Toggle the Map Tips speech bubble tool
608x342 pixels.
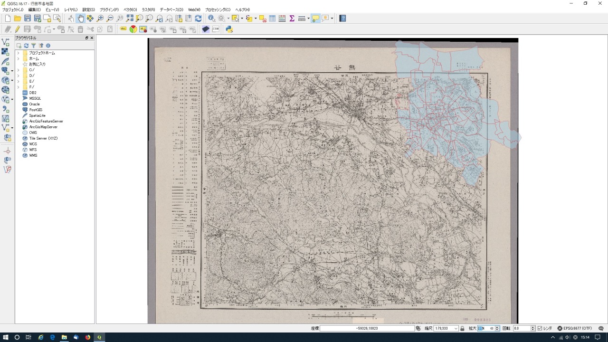tap(315, 18)
